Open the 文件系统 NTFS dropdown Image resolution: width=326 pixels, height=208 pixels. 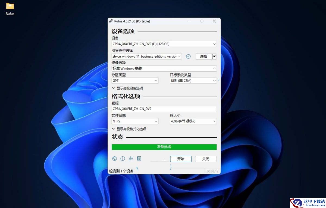(x=135, y=121)
